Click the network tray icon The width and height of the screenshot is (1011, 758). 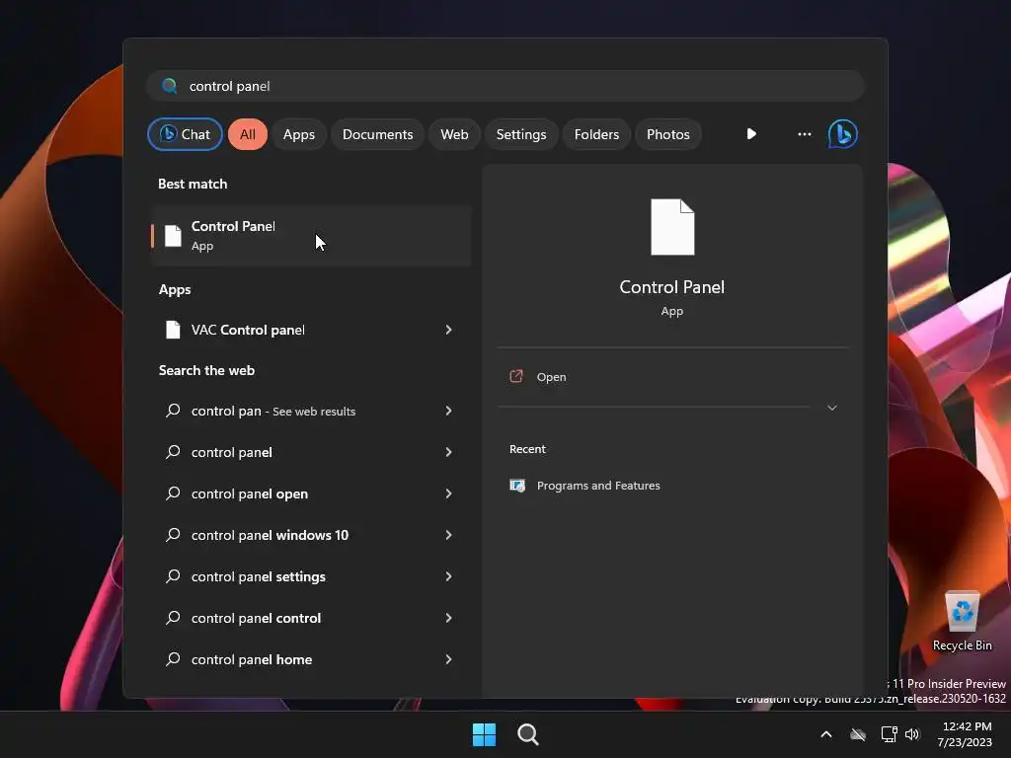coord(889,734)
